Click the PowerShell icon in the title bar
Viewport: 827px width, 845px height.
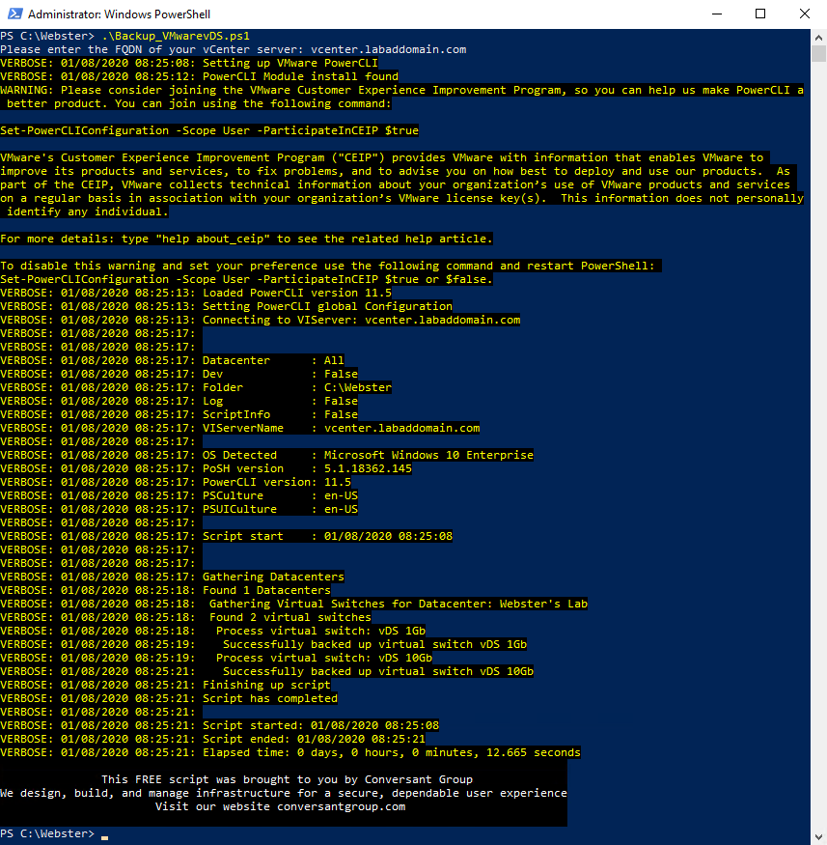14,14
